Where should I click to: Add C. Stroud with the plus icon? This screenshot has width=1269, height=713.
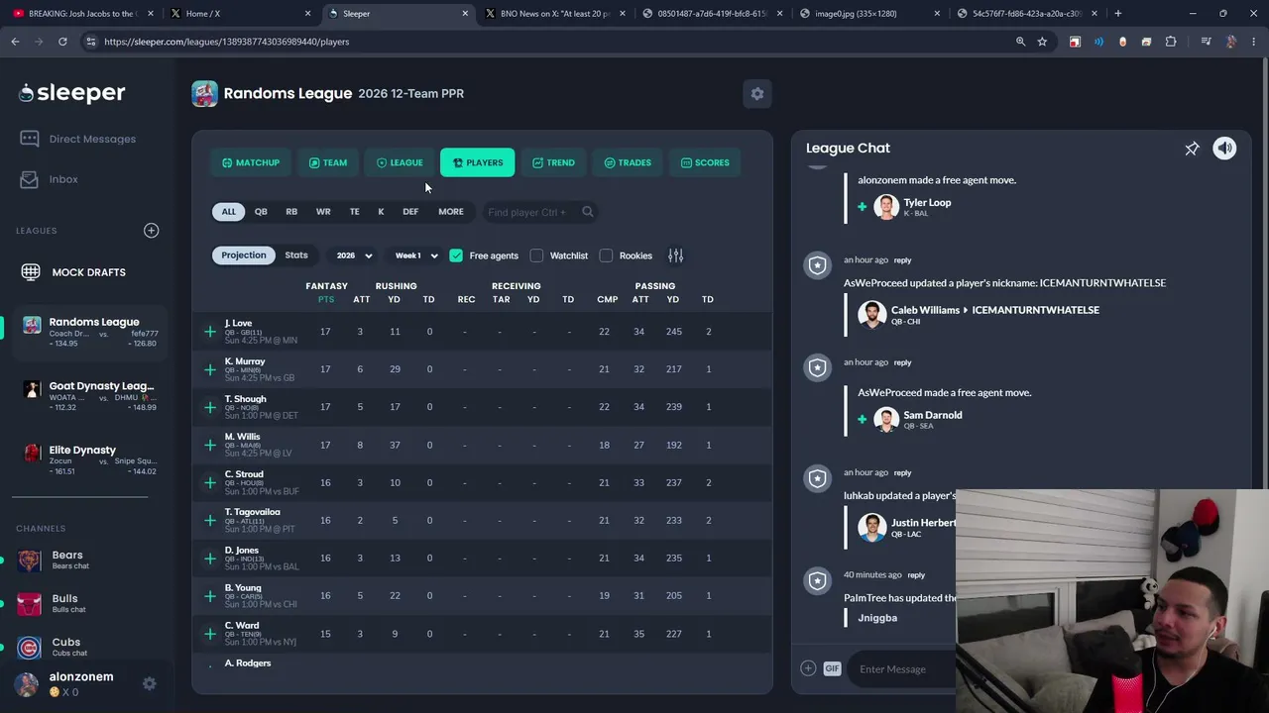pos(210,482)
